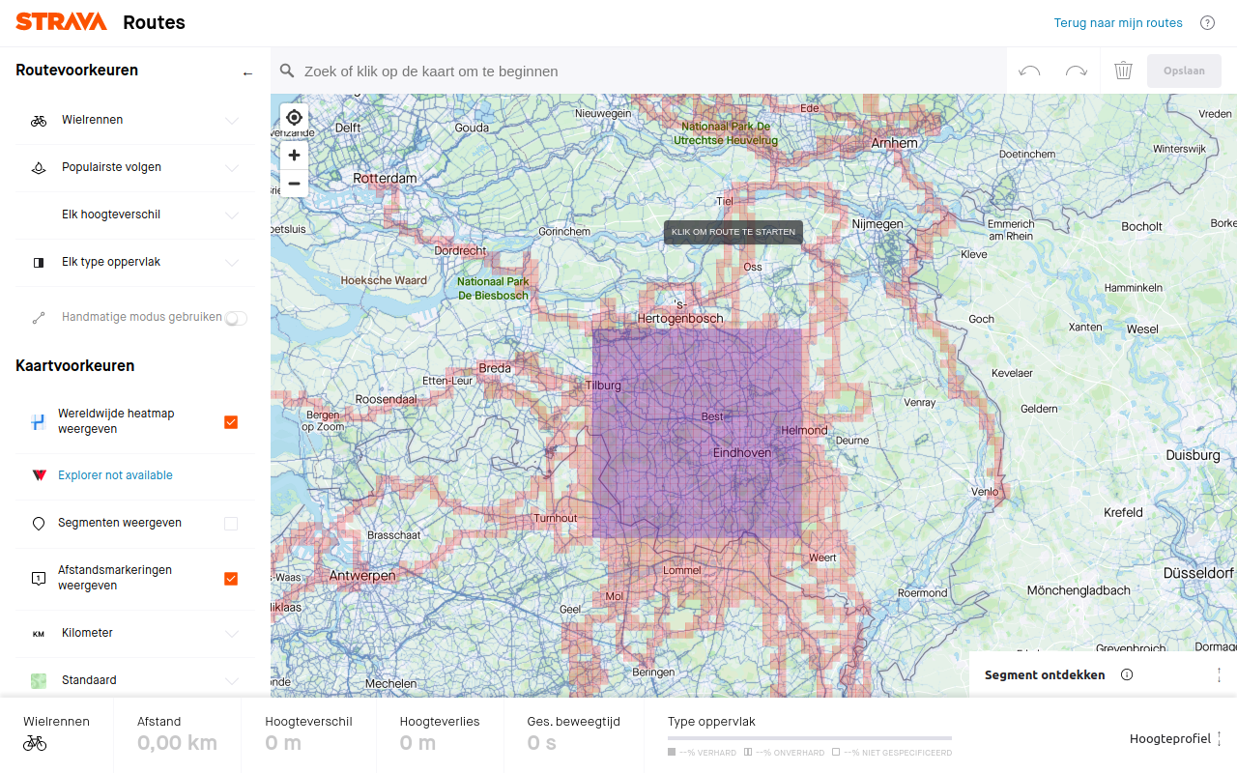Uncheck Wereldwijde heatmap weergeven

click(x=231, y=422)
